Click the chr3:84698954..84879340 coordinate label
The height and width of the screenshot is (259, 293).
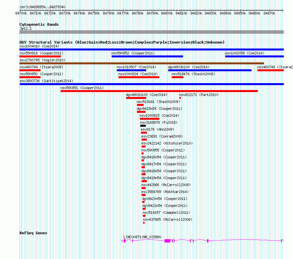click(x=42, y=7)
